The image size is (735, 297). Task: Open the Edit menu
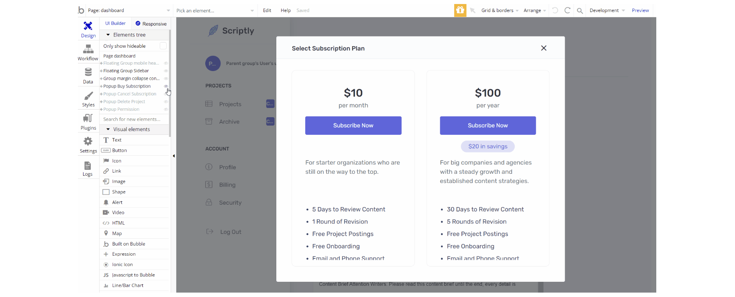[x=267, y=10]
